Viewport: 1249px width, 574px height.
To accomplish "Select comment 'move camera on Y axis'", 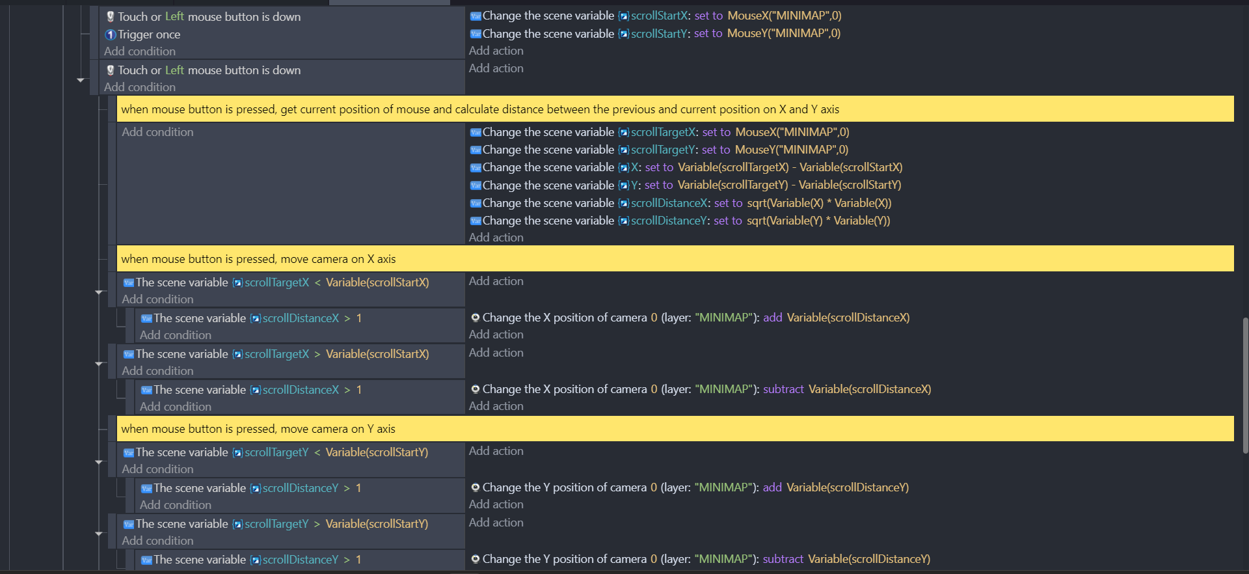I will click(x=675, y=429).
